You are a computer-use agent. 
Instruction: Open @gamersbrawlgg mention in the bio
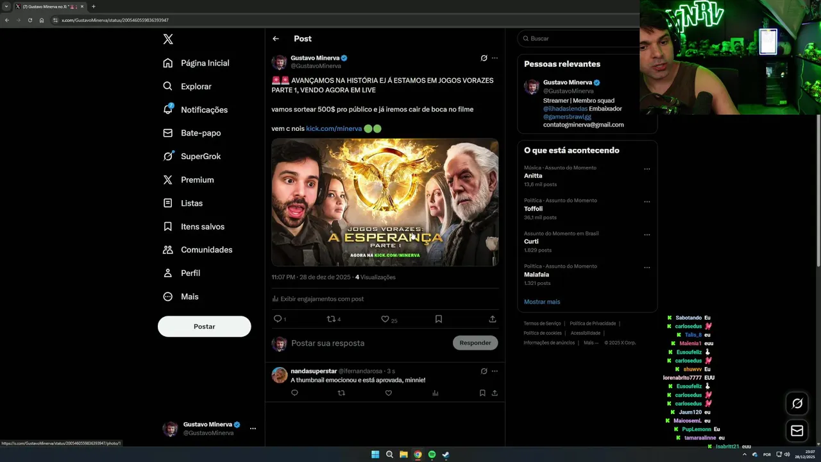567,117
